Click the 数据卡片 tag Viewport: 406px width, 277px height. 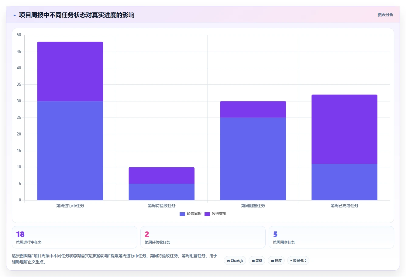(x=298, y=261)
